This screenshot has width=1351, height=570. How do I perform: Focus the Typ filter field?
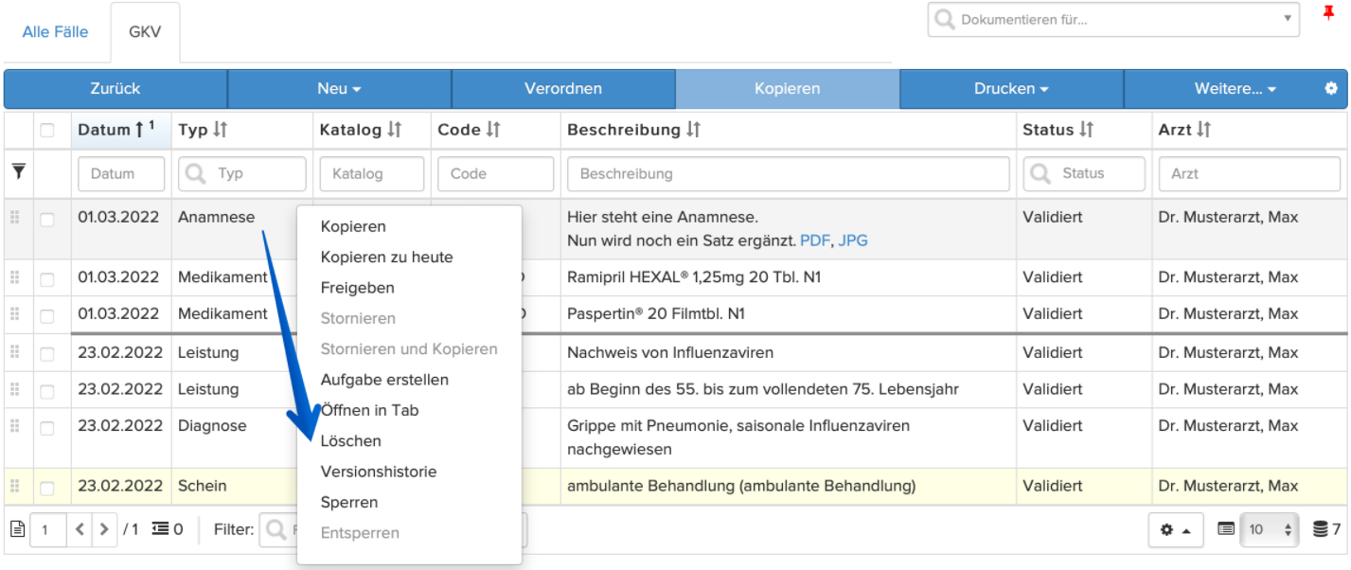coord(242,173)
